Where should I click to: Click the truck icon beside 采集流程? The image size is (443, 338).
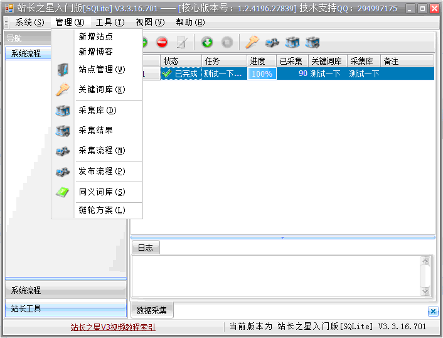(x=63, y=151)
